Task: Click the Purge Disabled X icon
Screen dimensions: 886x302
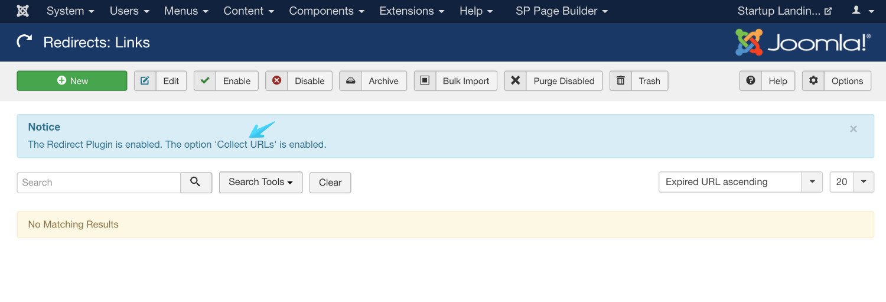Action: click(x=515, y=81)
